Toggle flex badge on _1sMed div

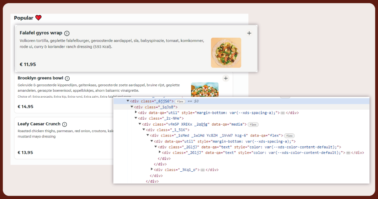pos(289,136)
